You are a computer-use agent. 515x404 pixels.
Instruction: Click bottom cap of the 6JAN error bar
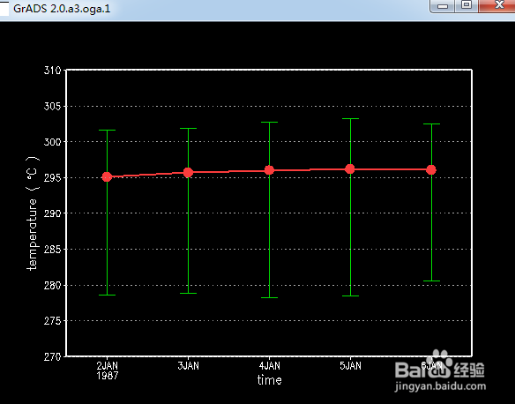tap(431, 281)
